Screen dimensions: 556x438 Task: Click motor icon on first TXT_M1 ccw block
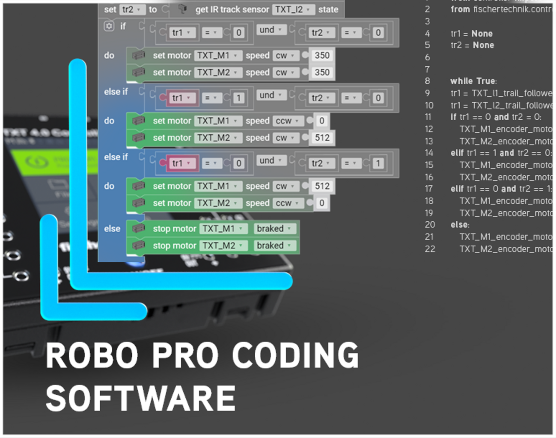tap(138, 121)
